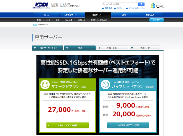183x136 pixels.
Task: Open お申し込み in the main navigation
Action: pos(150,15)
